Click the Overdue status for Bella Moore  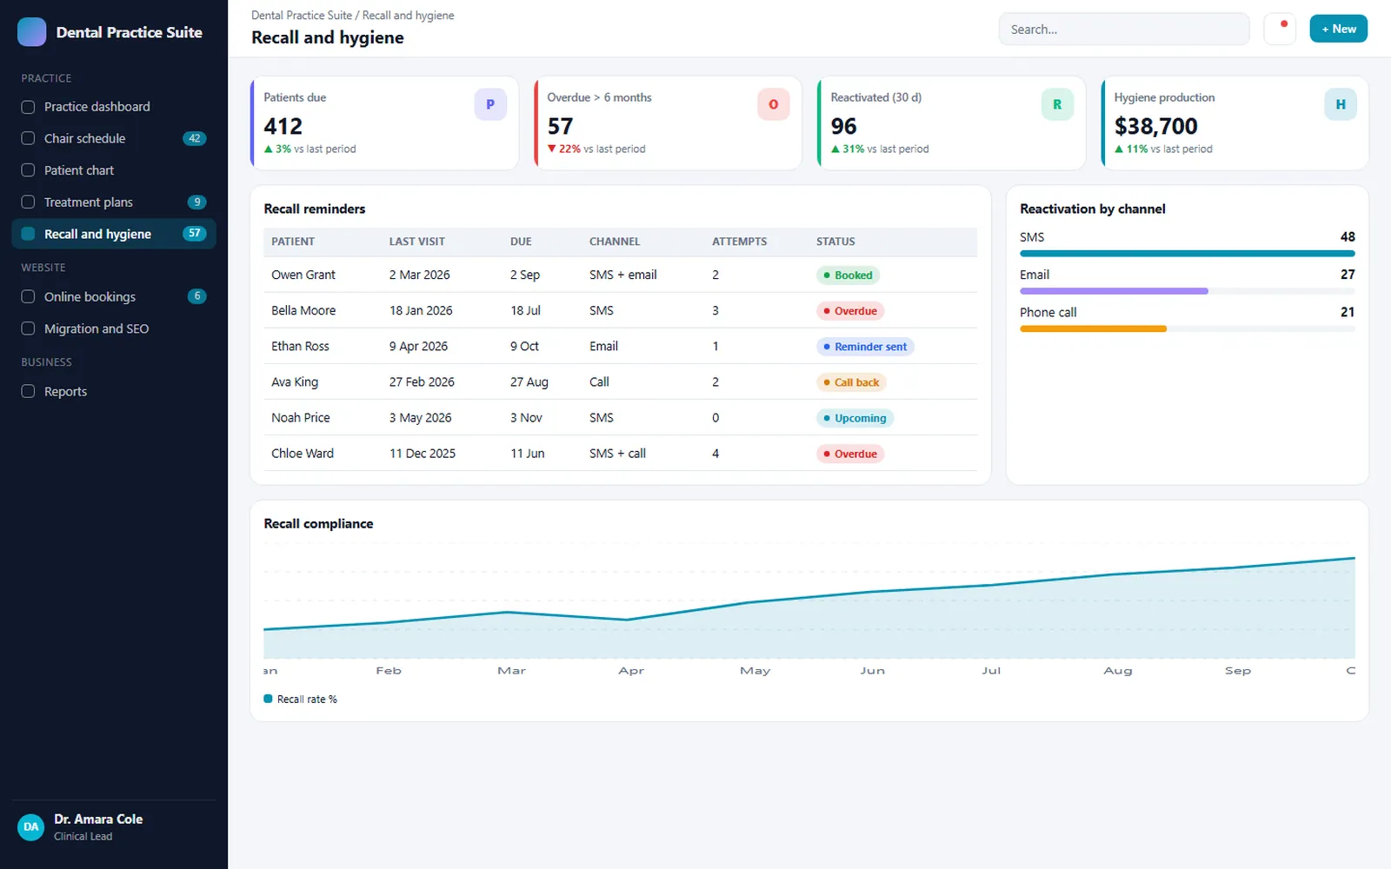pos(850,311)
